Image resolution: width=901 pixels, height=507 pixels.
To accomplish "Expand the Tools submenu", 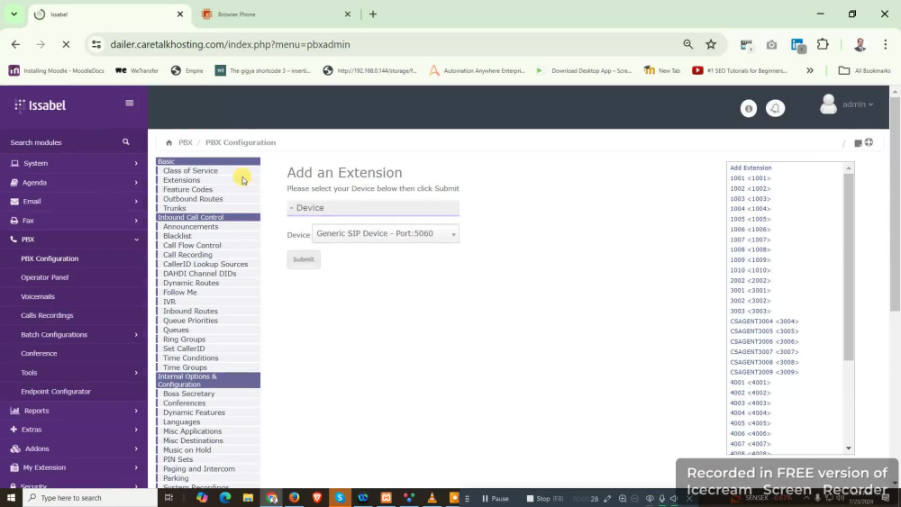I will pyautogui.click(x=74, y=373).
